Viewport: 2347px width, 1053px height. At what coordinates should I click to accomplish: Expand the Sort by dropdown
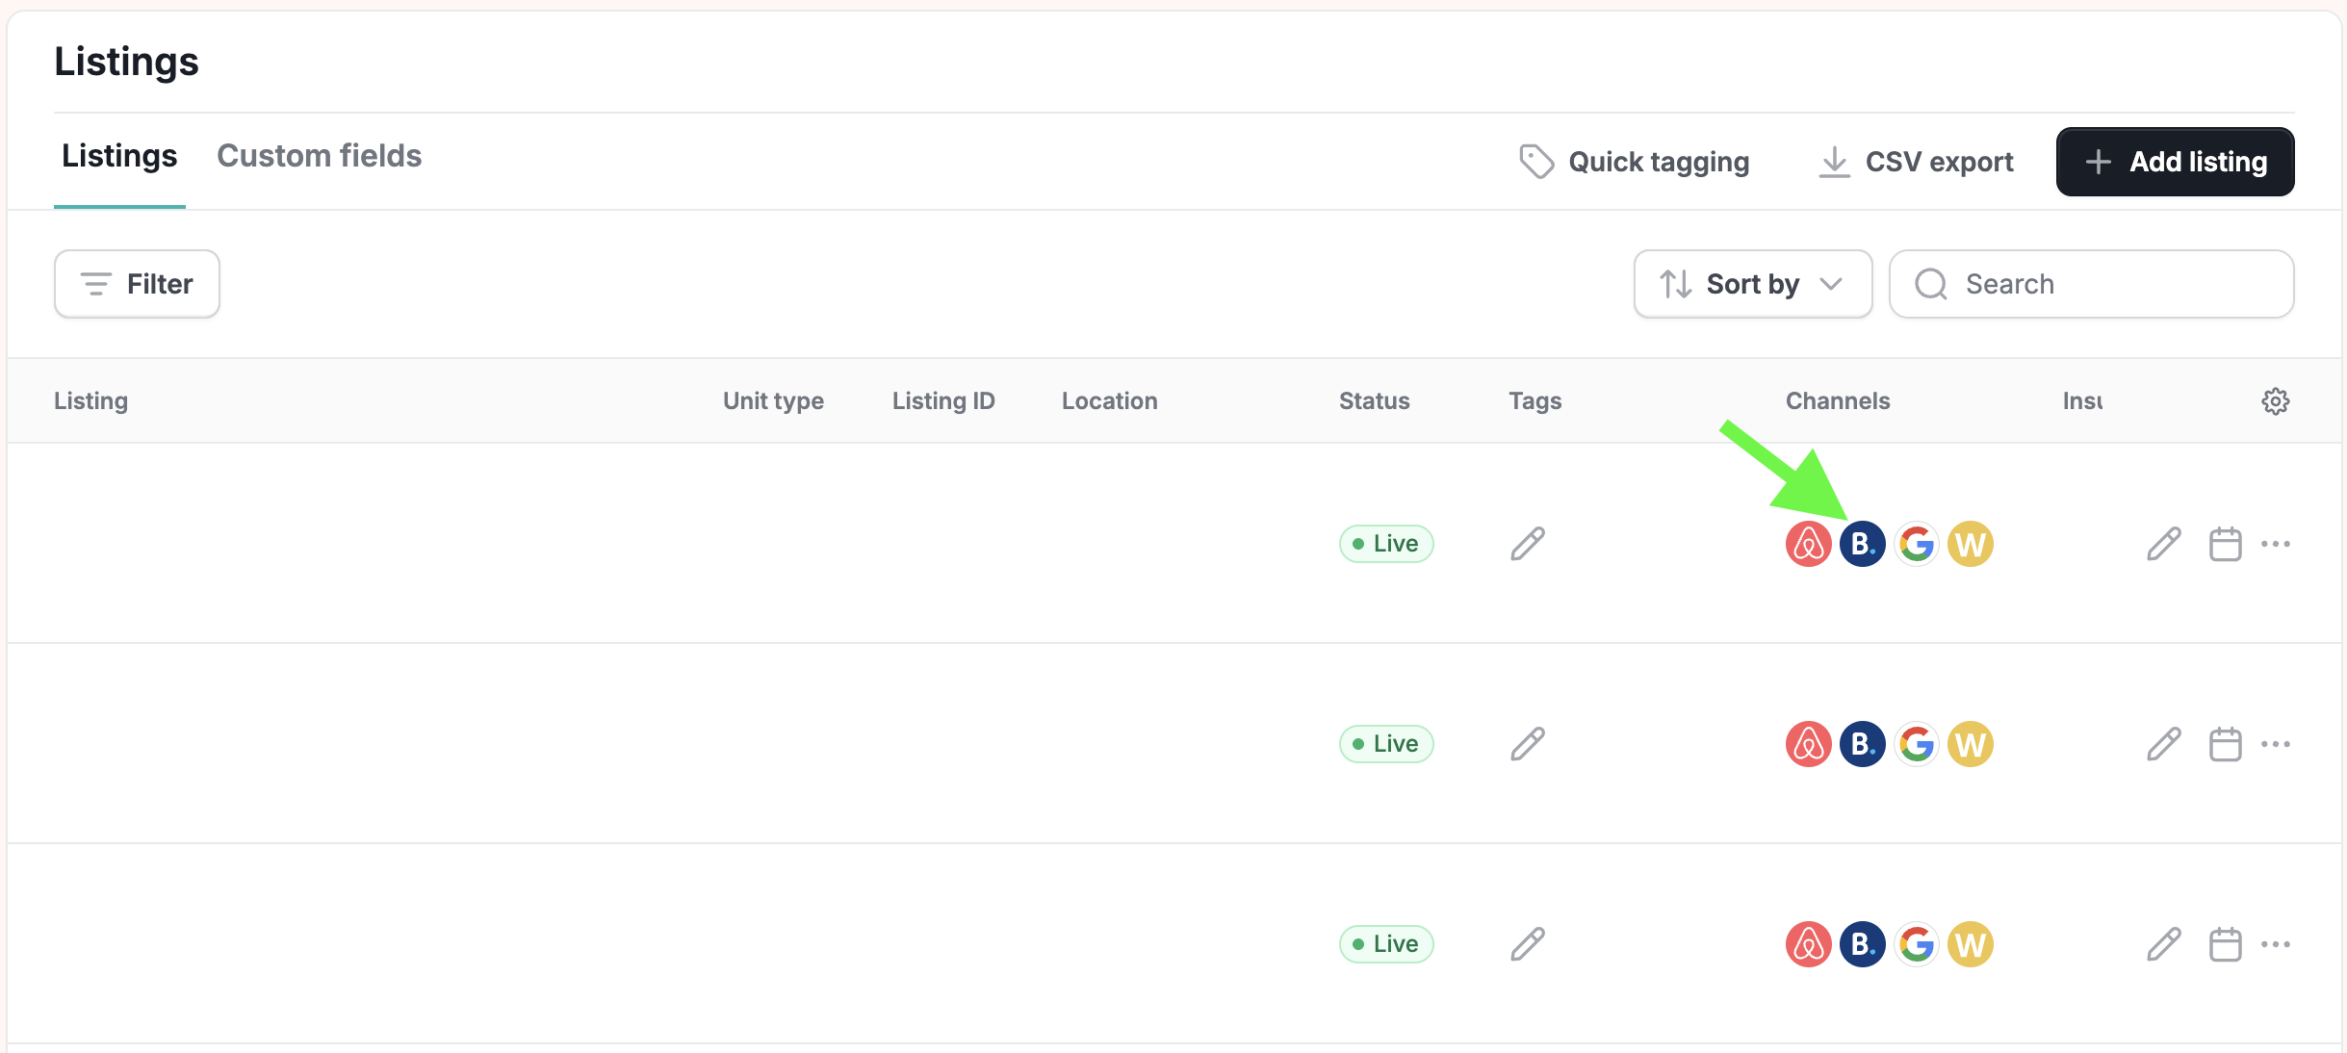pos(1752,284)
